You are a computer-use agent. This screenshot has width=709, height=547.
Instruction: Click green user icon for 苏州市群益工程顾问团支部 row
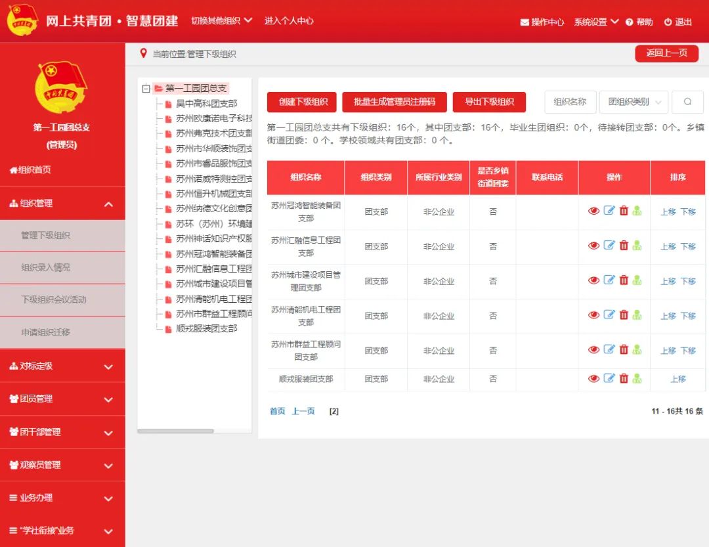pos(637,350)
